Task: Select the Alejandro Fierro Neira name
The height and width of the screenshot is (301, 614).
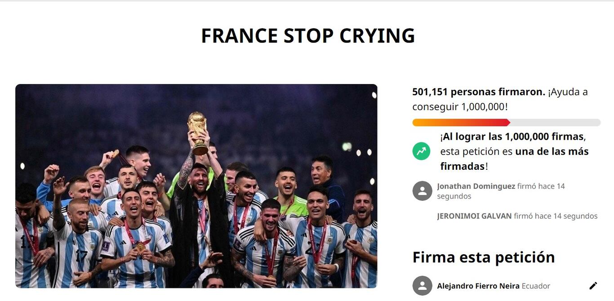Action: coord(478,286)
